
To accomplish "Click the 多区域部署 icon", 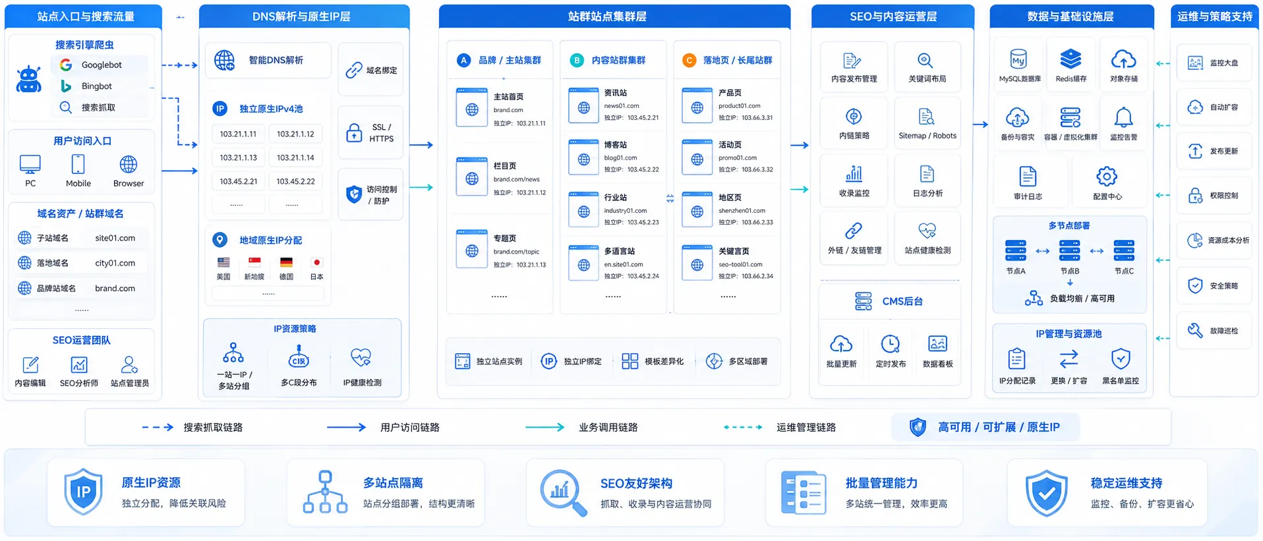I will 714,361.
